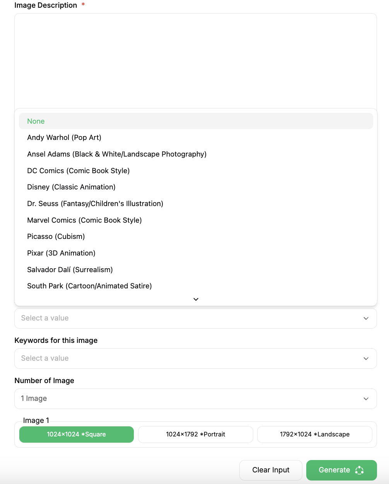Viewport: 389px width, 484px height.
Task: Pick Dr. Seuss illustration style
Action: click(x=95, y=204)
